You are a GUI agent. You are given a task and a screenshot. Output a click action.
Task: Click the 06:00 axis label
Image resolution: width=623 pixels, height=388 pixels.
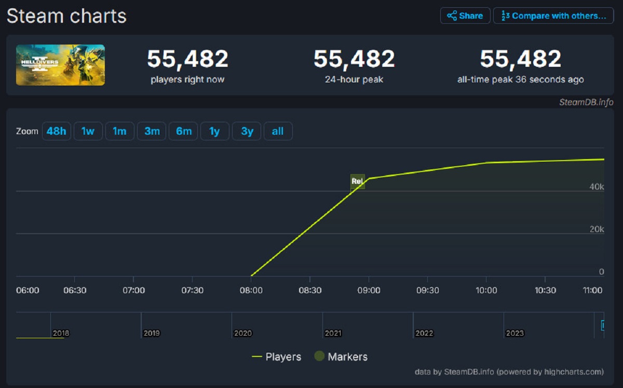coord(28,290)
